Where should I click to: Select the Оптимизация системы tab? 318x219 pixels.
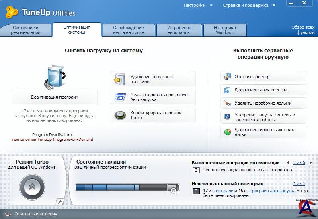click(77, 30)
